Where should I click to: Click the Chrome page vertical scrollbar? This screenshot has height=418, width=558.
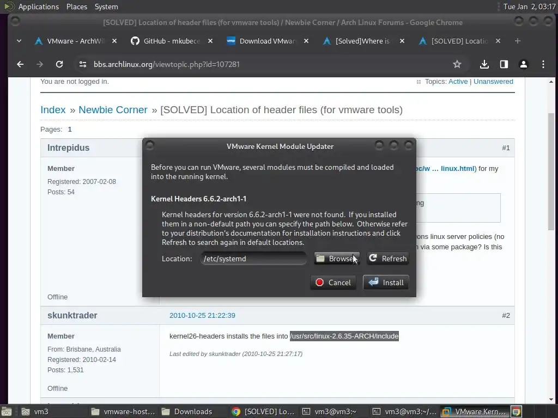click(x=551, y=171)
